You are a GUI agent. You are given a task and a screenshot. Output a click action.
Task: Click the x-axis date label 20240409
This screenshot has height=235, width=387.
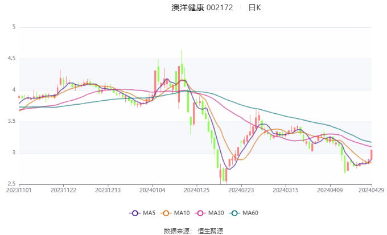coord(330,190)
